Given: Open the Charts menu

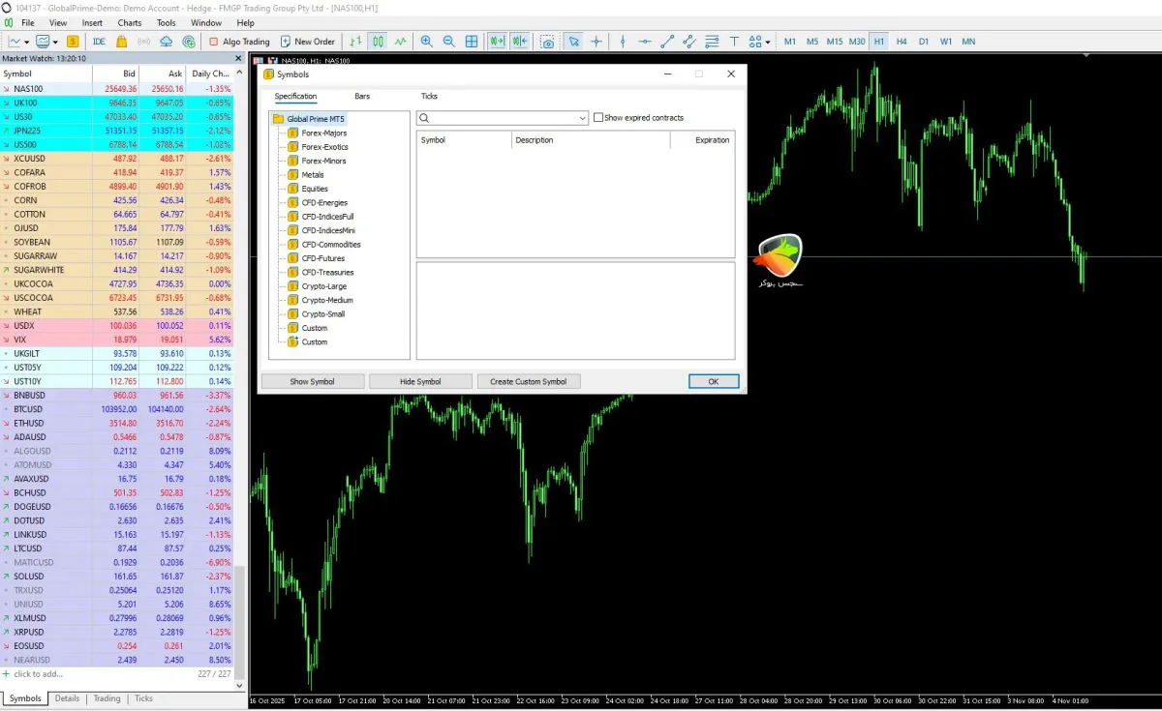Looking at the screenshot, I should click(130, 22).
